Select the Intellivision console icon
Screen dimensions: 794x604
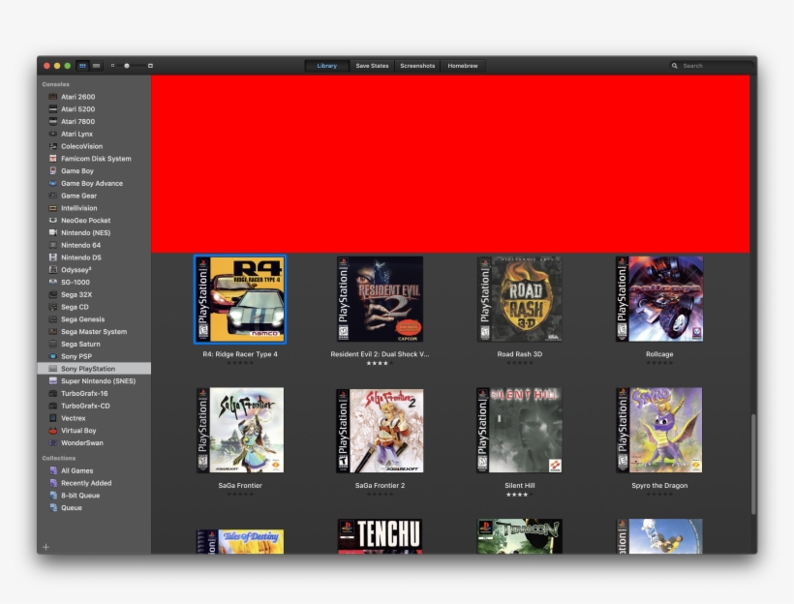click(52, 208)
